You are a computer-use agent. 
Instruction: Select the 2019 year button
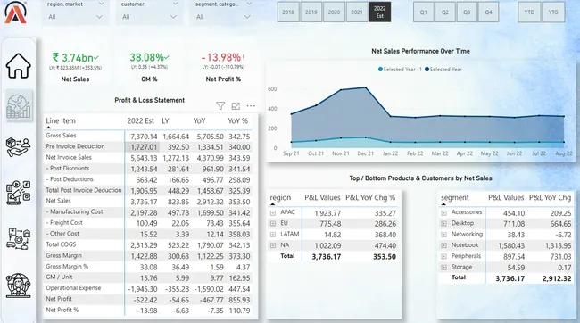pos(311,12)
